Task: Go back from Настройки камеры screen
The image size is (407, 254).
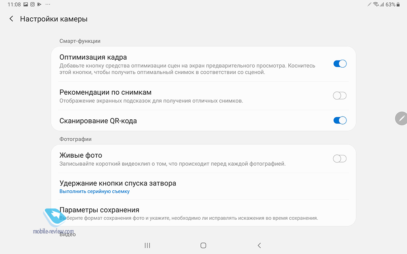Action: tap(11, 19)
